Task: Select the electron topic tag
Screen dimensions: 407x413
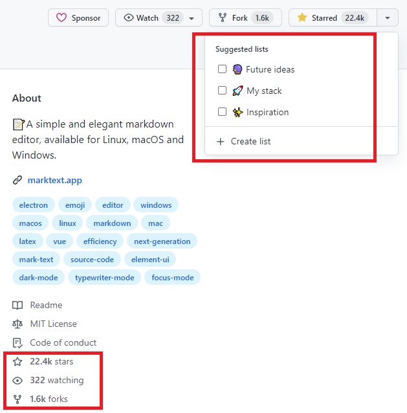Action: point(34,205)
